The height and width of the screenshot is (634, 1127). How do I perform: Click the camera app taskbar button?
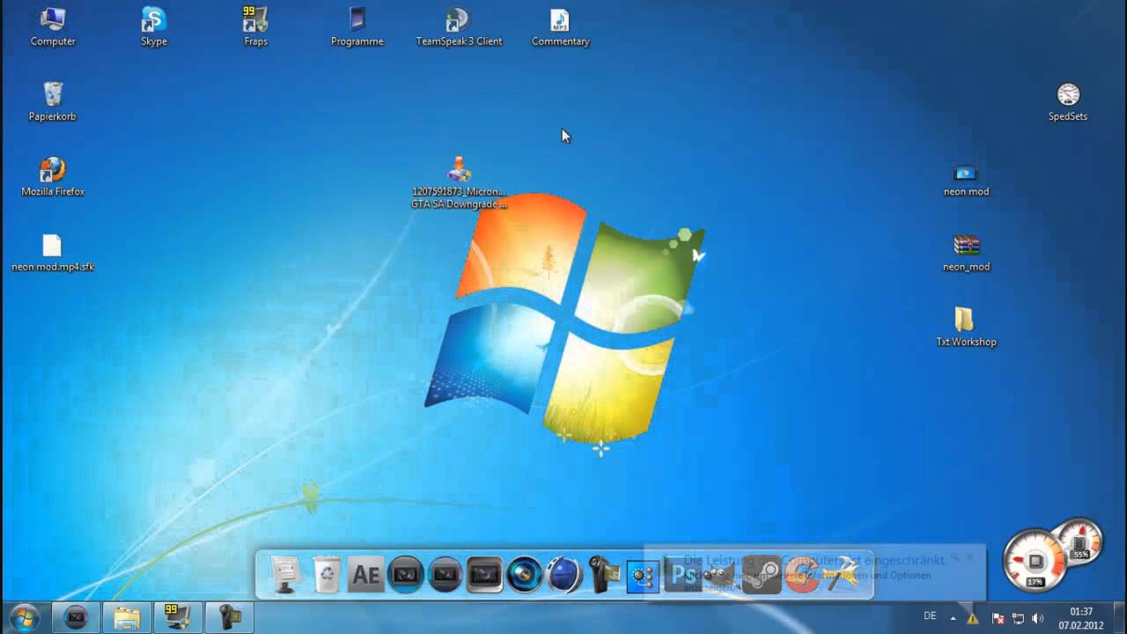(x=76, y=617)
